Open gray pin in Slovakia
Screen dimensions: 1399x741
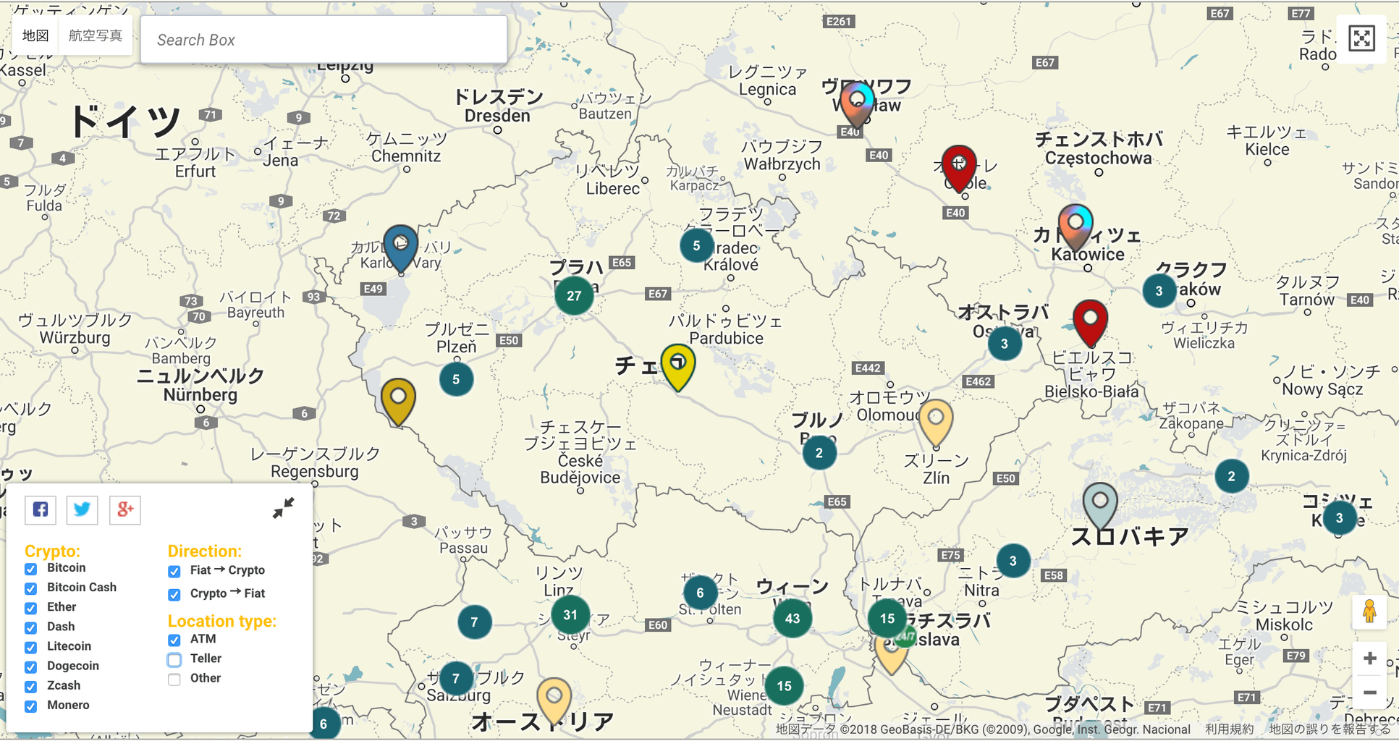tap(1100, 506)
